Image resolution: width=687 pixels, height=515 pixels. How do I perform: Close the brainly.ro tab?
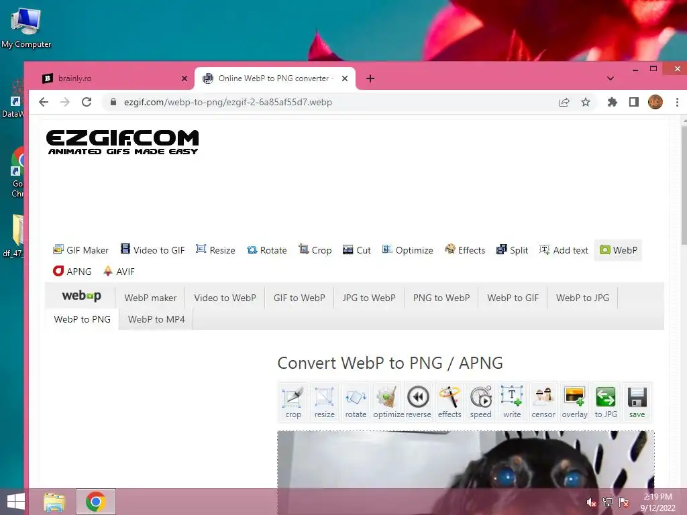tap(184, 78)
